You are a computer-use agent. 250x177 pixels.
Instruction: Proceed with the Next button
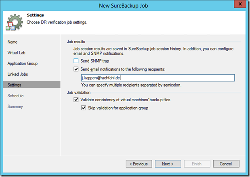click(x=168, y=164)
